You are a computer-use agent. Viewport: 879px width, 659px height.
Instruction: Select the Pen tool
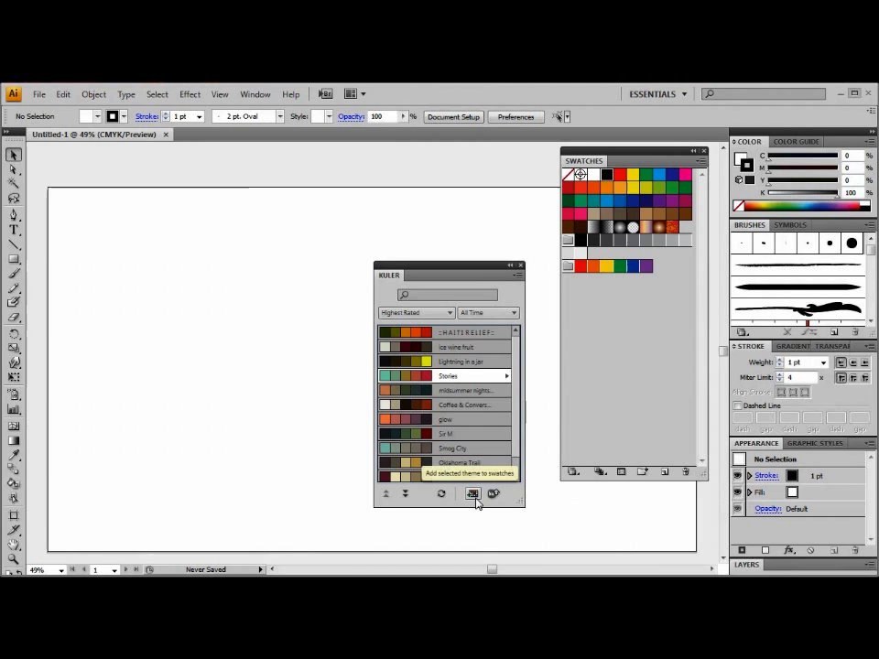[14, 214]
